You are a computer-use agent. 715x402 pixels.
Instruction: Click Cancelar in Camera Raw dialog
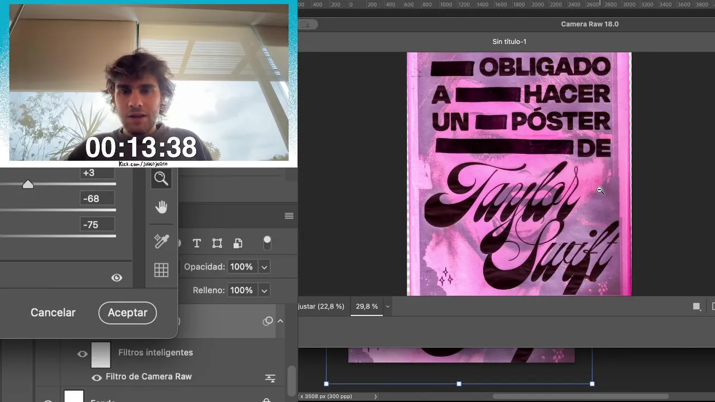(53, 313)
